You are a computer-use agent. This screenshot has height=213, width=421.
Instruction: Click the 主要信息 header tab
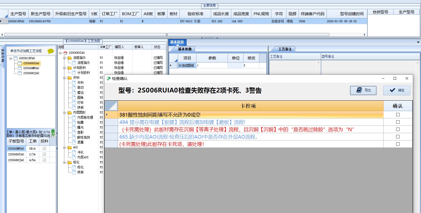(210, 6)
